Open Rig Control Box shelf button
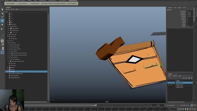197x111 pixels. tap(23, 3)
